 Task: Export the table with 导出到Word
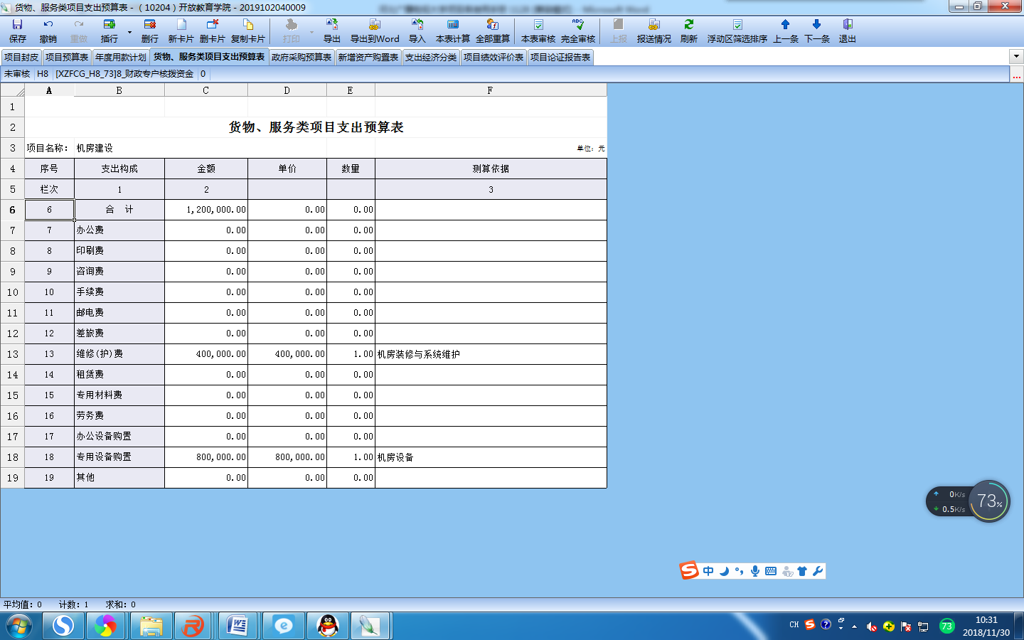click(375, 31)
